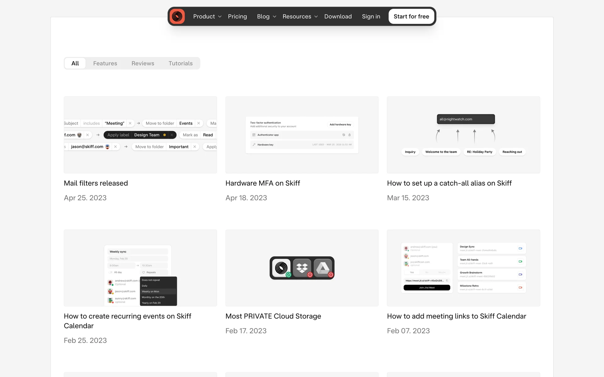Expand the Product dropdown menu
The width and height of the screenshot is (604, 377).
tap(207, 16)
